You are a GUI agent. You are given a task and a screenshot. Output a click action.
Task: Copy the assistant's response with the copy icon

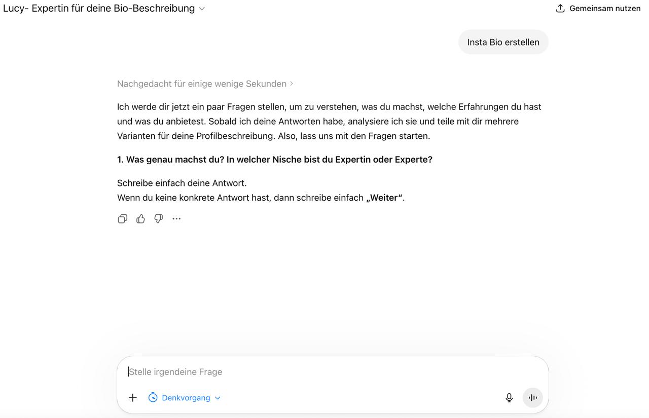coord(122,219)
